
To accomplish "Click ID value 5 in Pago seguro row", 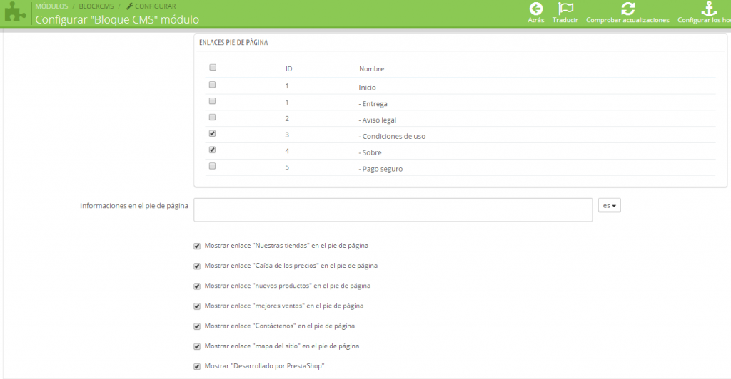I will click(x=287, y=167).
